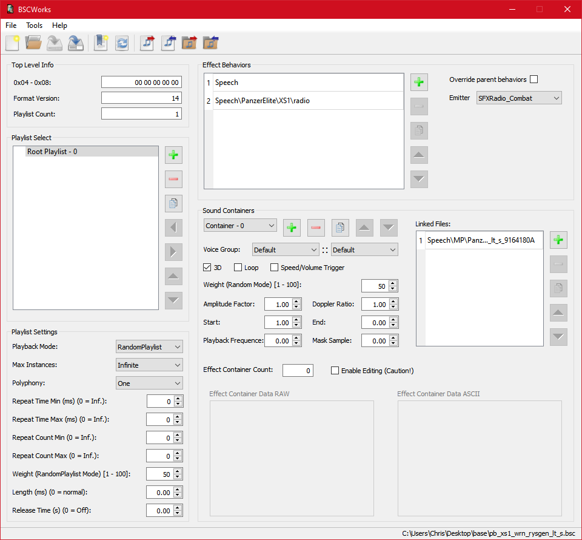Open the Help menu

pos(59,25)
